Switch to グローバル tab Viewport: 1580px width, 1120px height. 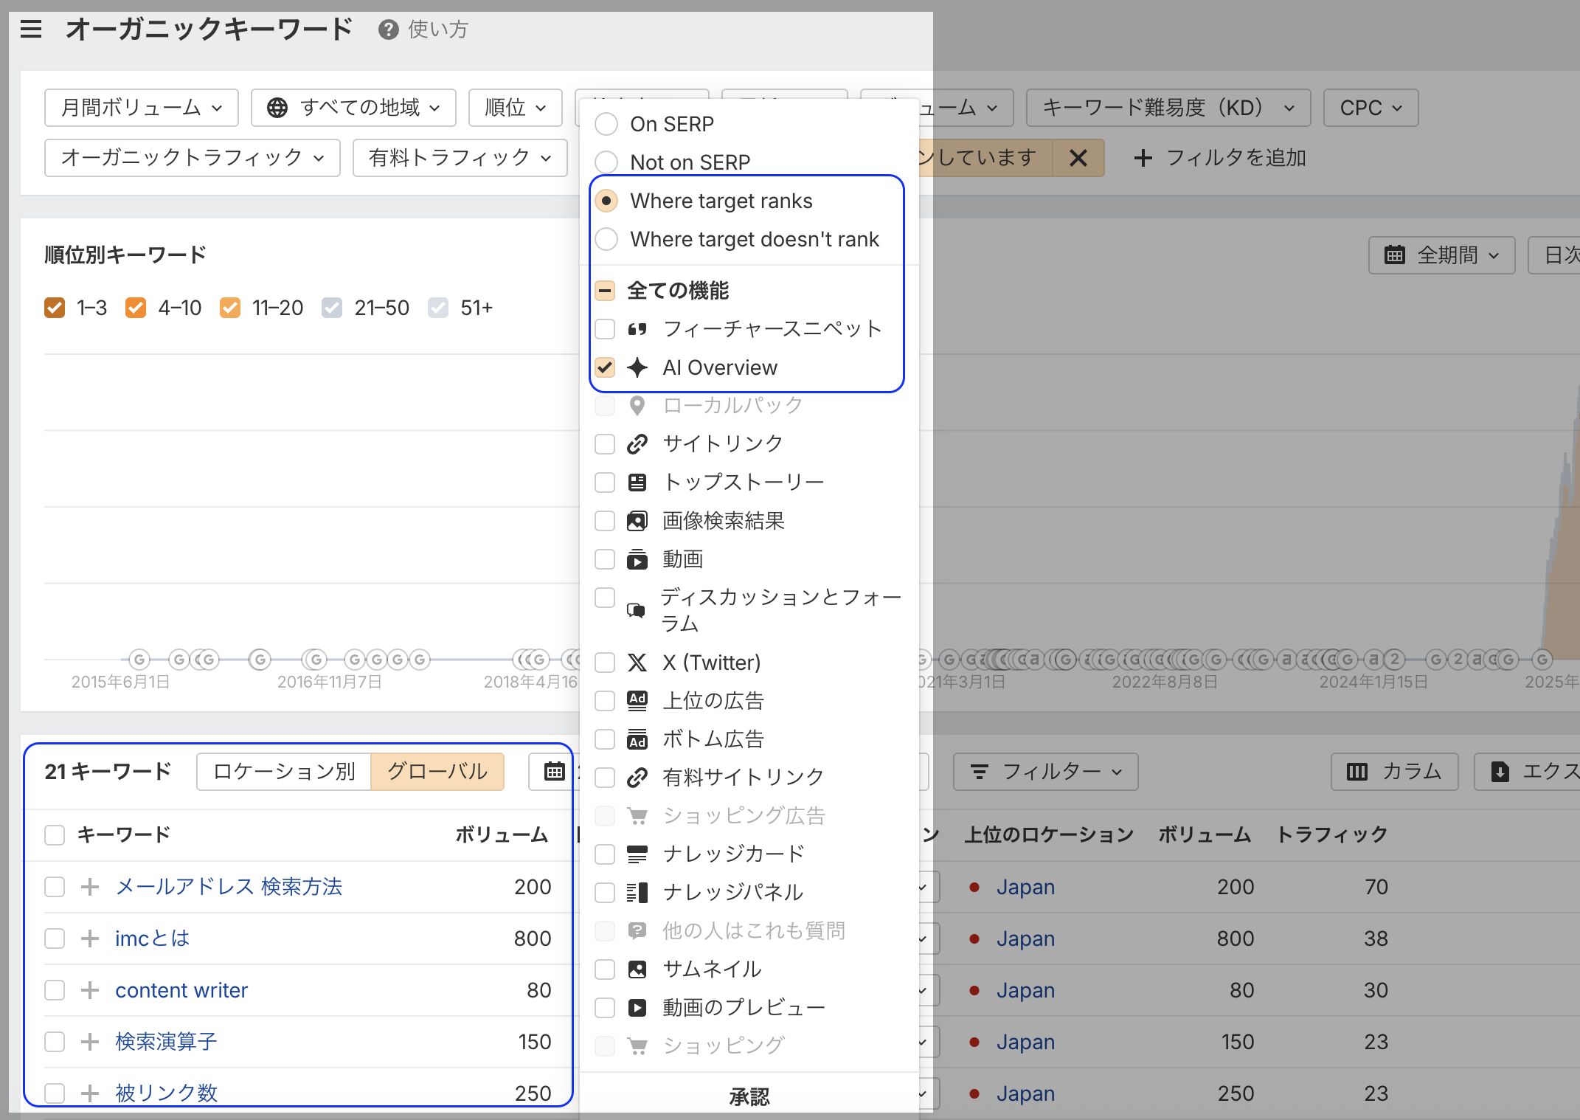[437, 772]
